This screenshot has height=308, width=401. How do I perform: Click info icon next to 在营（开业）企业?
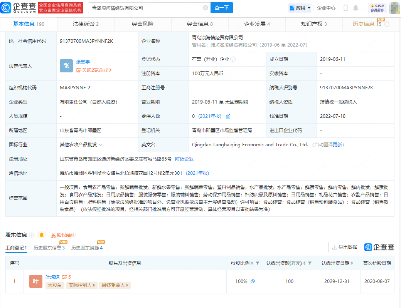[233, 59]
